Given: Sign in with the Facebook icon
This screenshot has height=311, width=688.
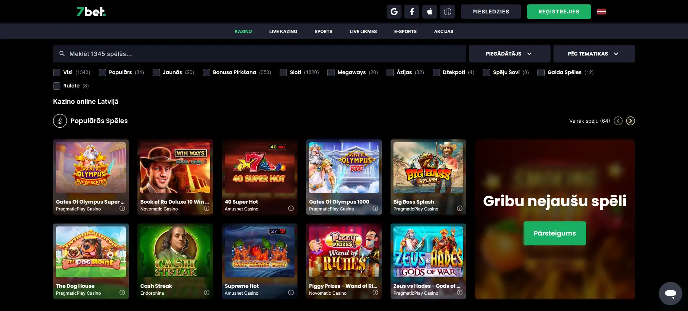Looking at the screenshot, I should (412, 12).
